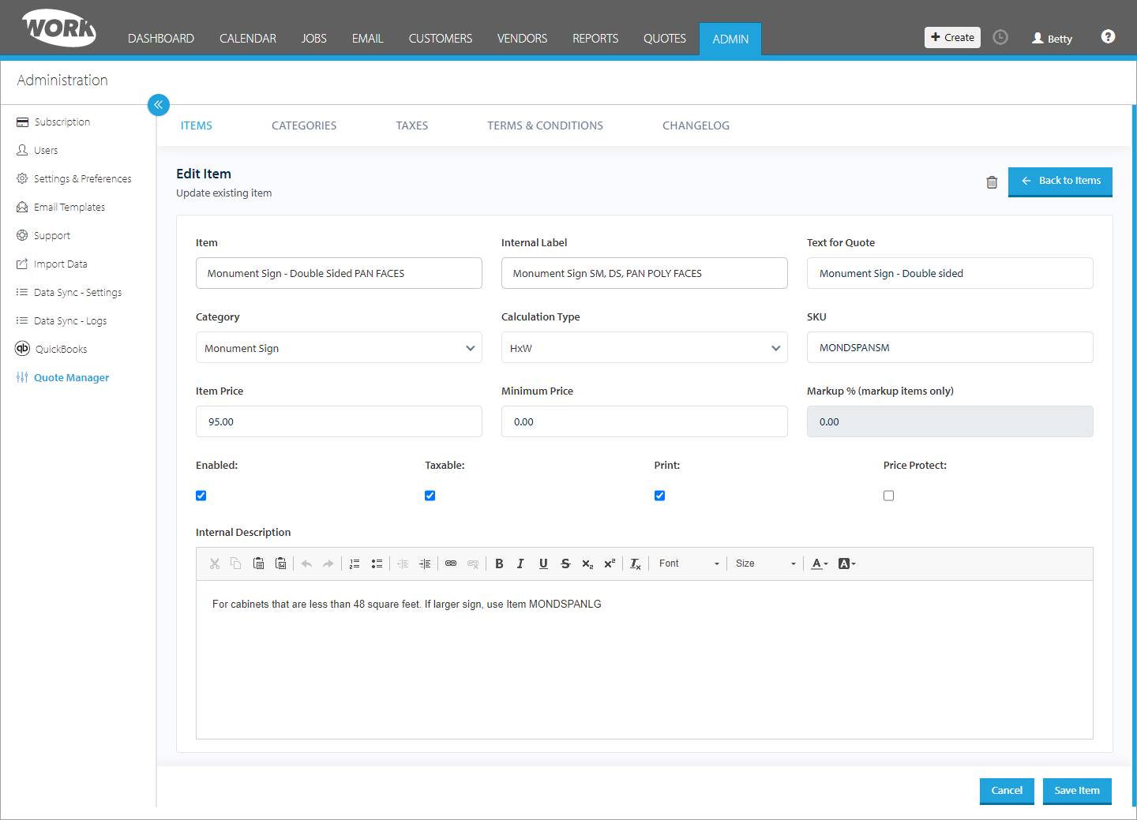This screenshot has width=1137, height=820.
Task: Uncheck the Enabled checkbox
Action: pos(201,496)
